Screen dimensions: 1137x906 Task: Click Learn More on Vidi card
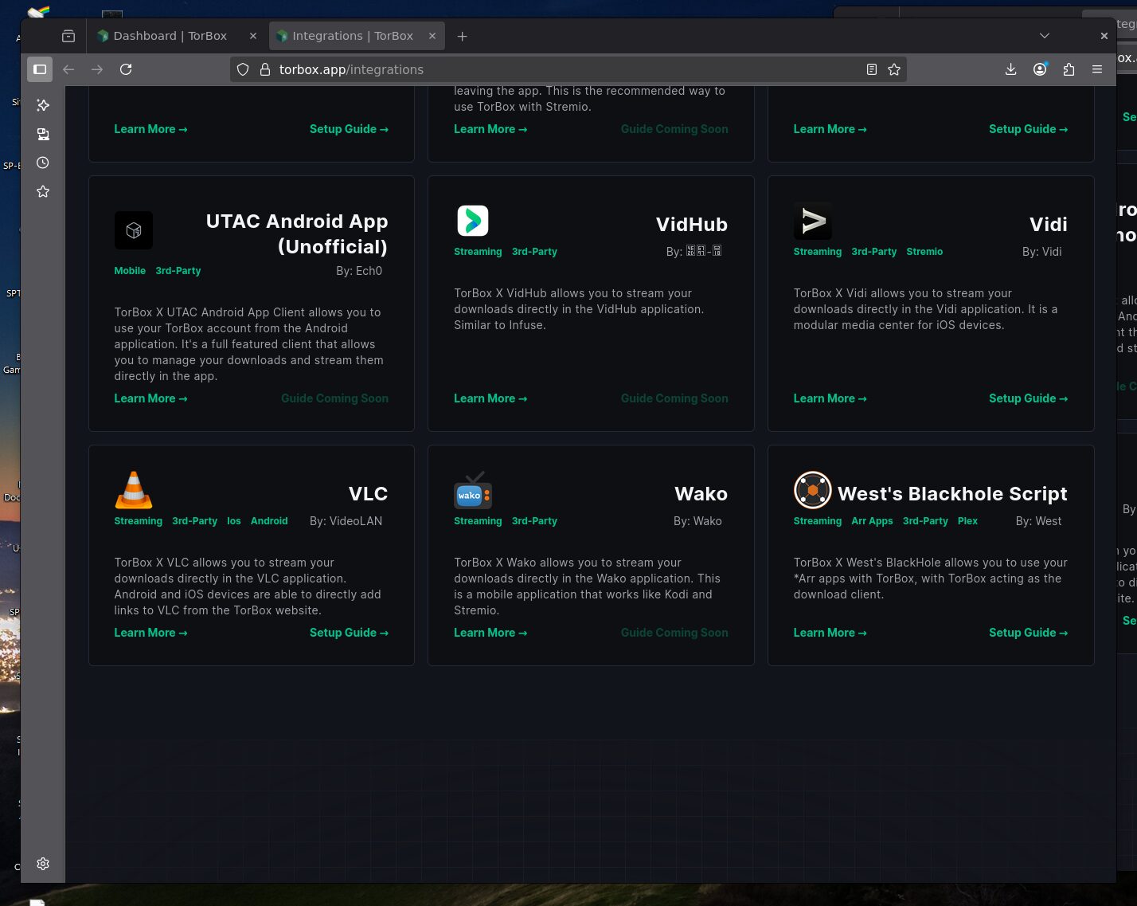pyautogui.click(x=830, y=398)
